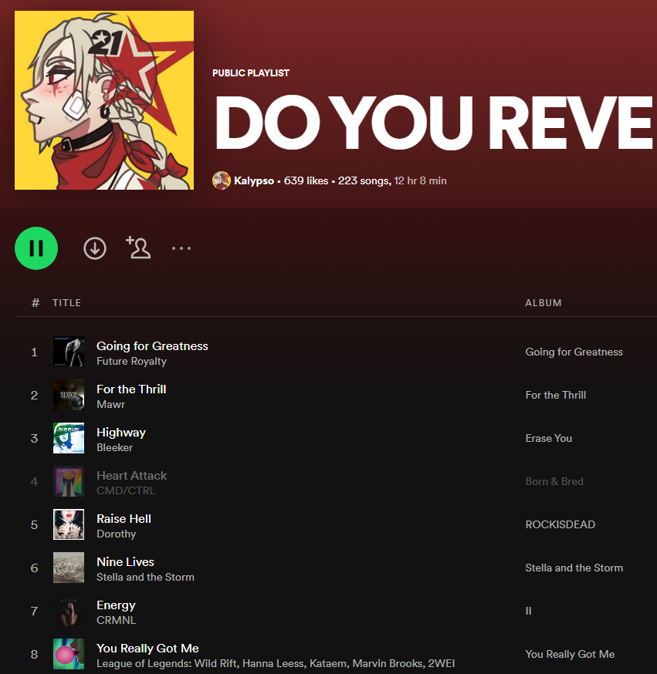
Task: Select the Energy track title
Action: click(116, 605)
